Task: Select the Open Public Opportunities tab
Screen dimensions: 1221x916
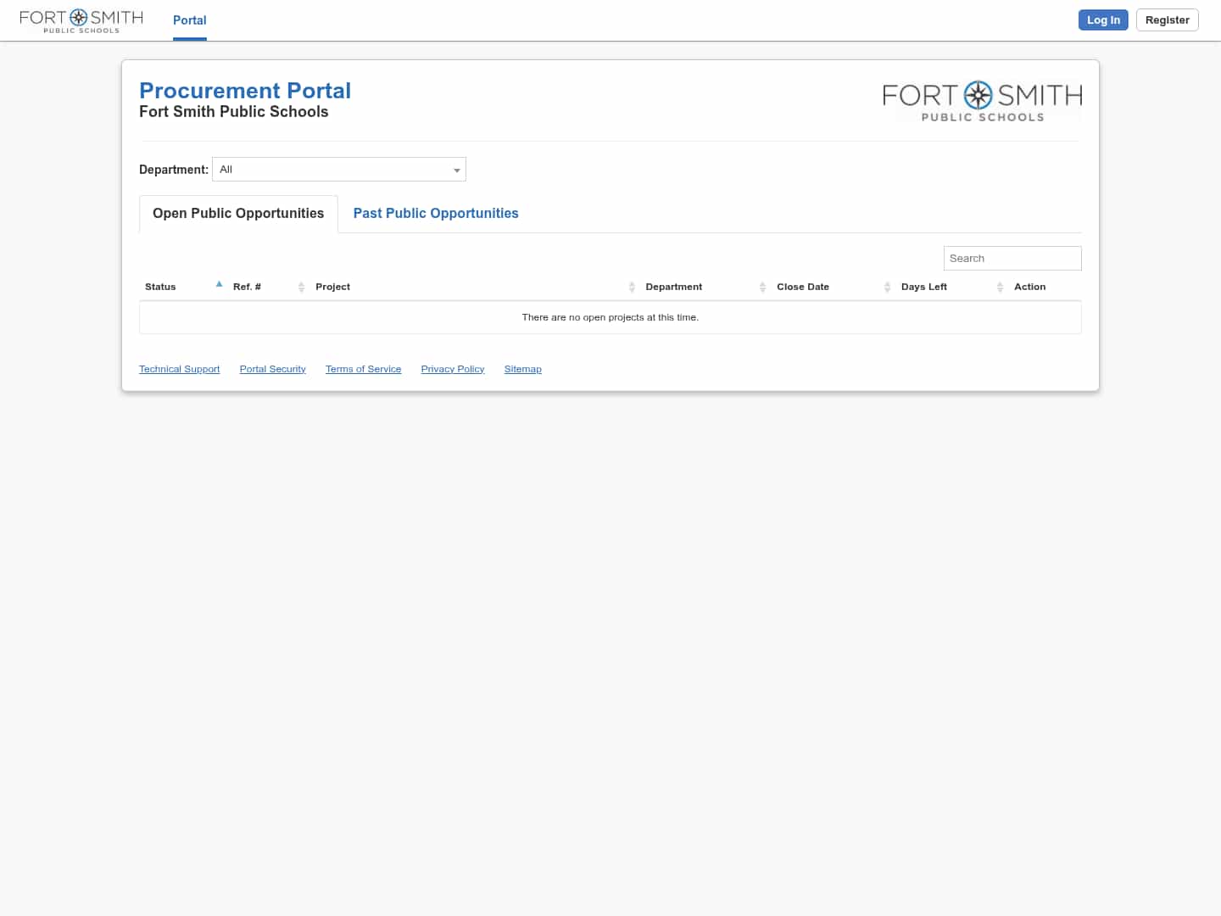Action: [x=238, y=214]
